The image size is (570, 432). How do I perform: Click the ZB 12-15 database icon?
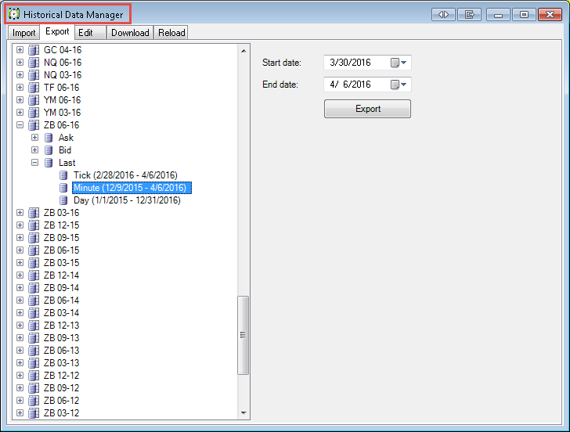pos(34,225)
